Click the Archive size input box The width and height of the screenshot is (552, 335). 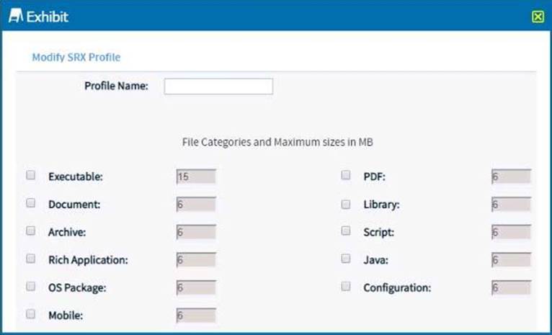point(196,232)
